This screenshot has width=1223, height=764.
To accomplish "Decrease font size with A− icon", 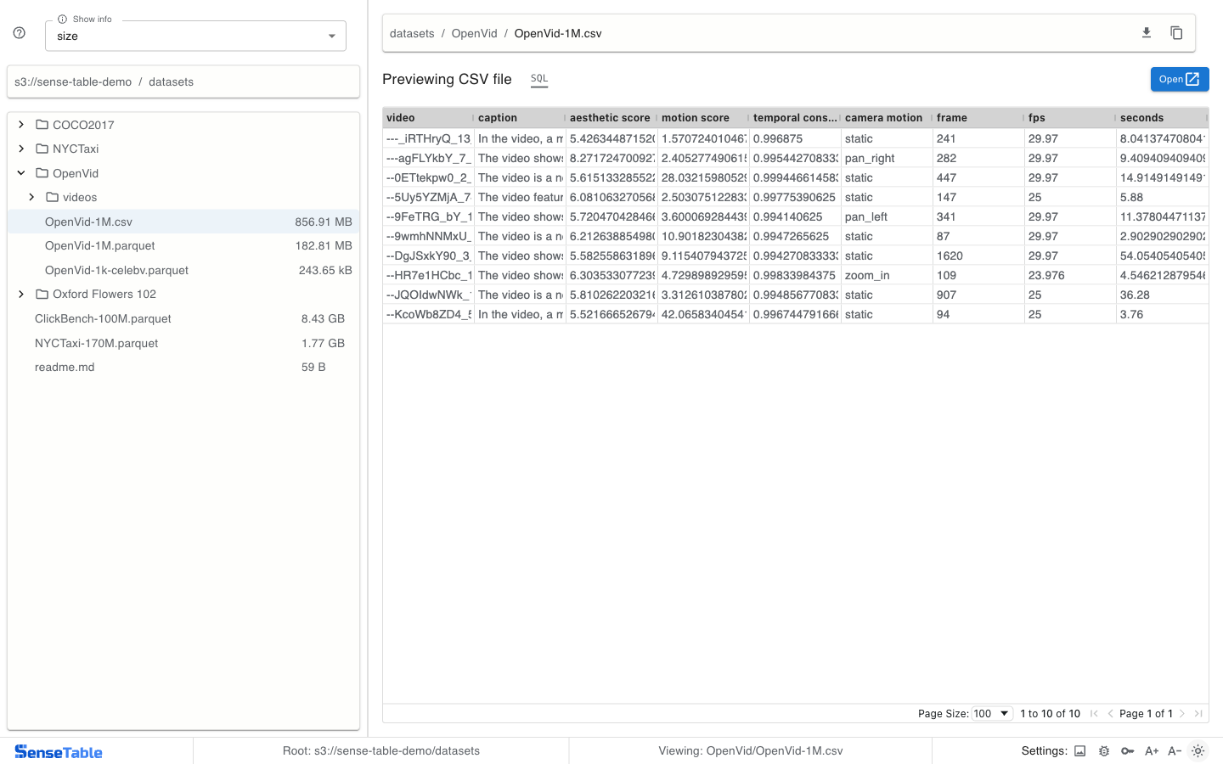I will (1175, 751).
